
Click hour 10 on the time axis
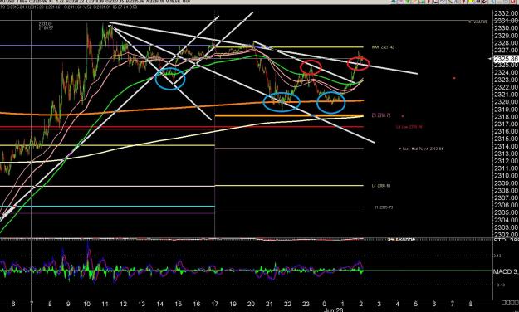[x=86, y=304]
